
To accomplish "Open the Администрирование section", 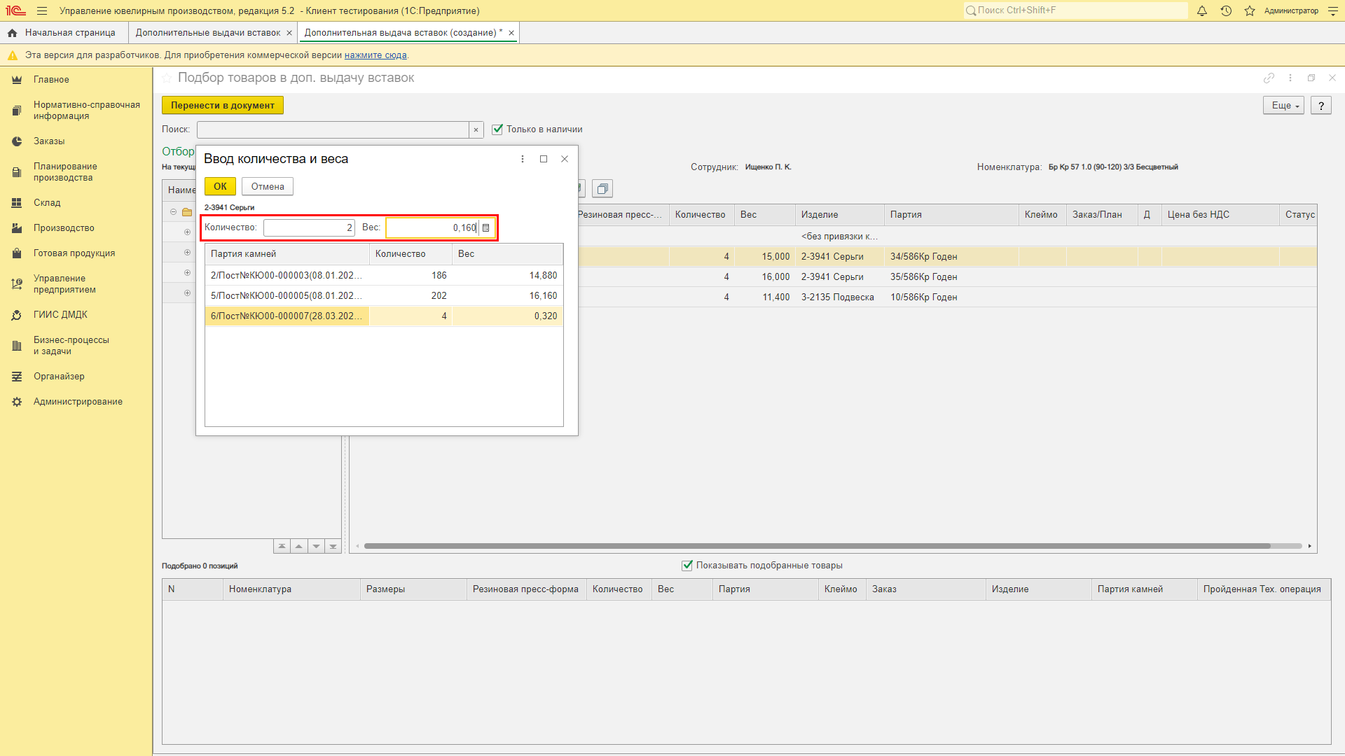I will (x=76, y=402).
